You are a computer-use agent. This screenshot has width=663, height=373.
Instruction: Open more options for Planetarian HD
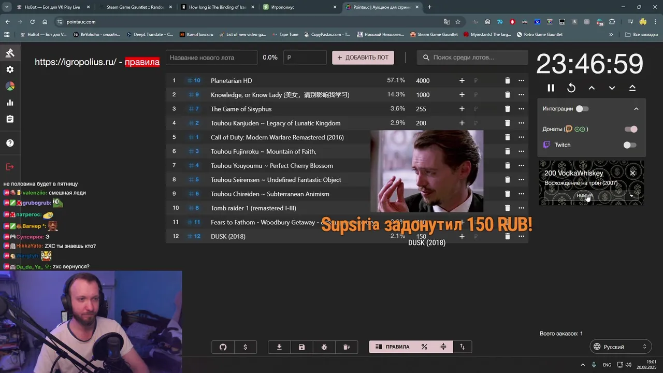(x=522, y=80)
